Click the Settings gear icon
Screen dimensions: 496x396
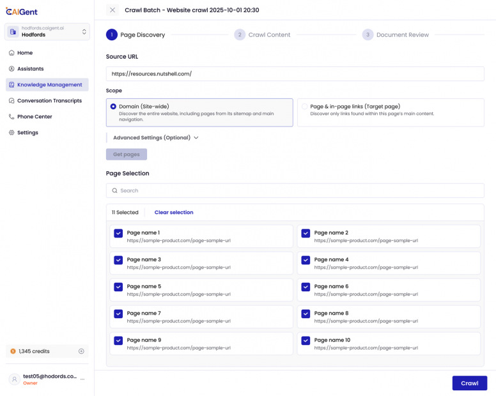[12, 133]
